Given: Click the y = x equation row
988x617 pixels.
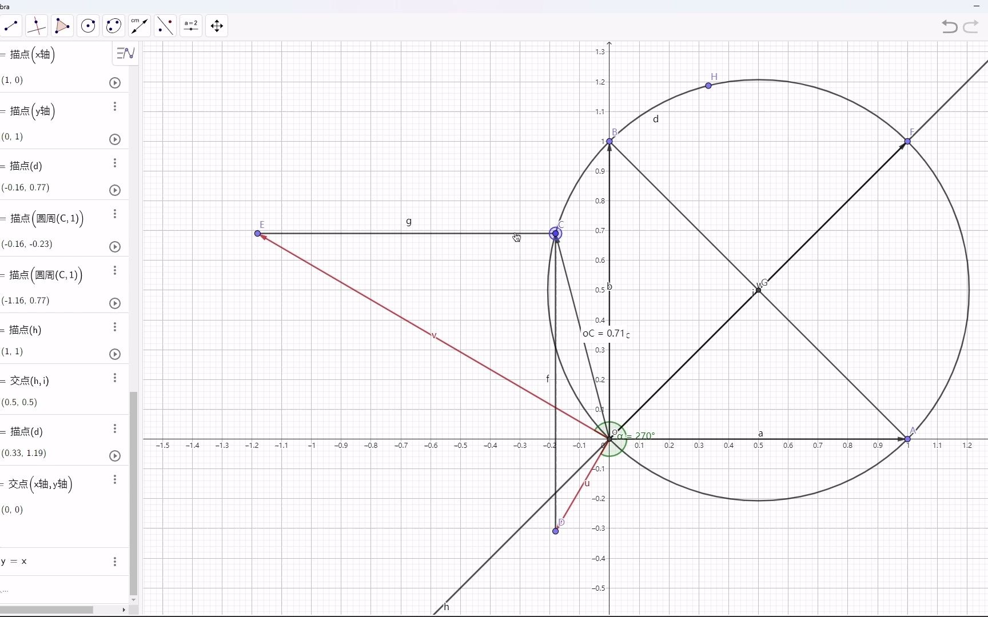Looking at the screenshot, I should 64,562.
